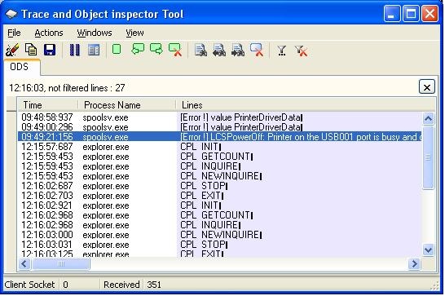
Task: Click the vertical scrollbar down arrow
Action: click(x=428, y=250)
